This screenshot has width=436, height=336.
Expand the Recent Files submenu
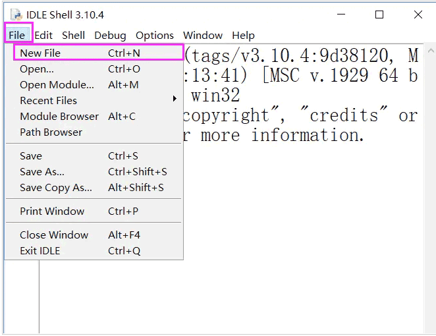94,100
